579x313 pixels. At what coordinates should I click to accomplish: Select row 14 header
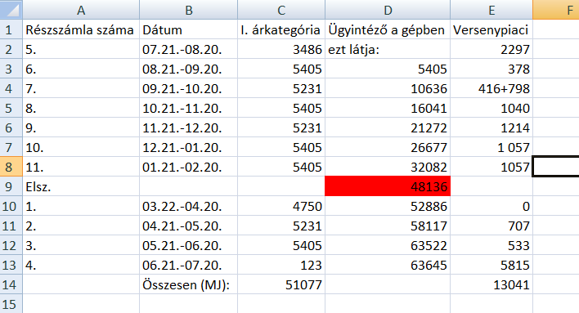click(11, 284)
